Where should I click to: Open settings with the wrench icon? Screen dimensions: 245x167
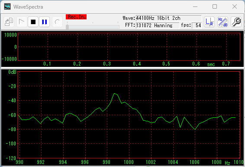tap(236, 22)
